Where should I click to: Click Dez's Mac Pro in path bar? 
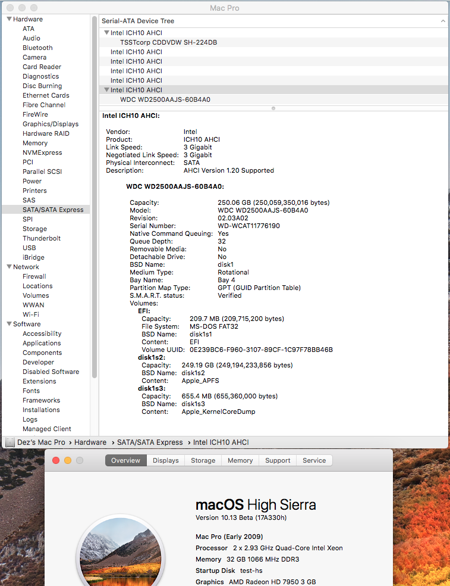(41, 442)
